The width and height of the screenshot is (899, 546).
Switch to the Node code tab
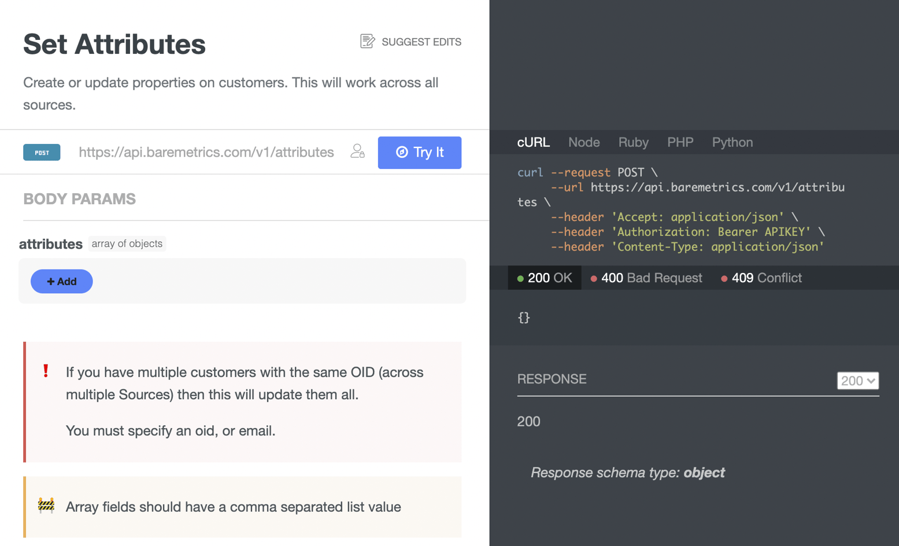[584, 142]
